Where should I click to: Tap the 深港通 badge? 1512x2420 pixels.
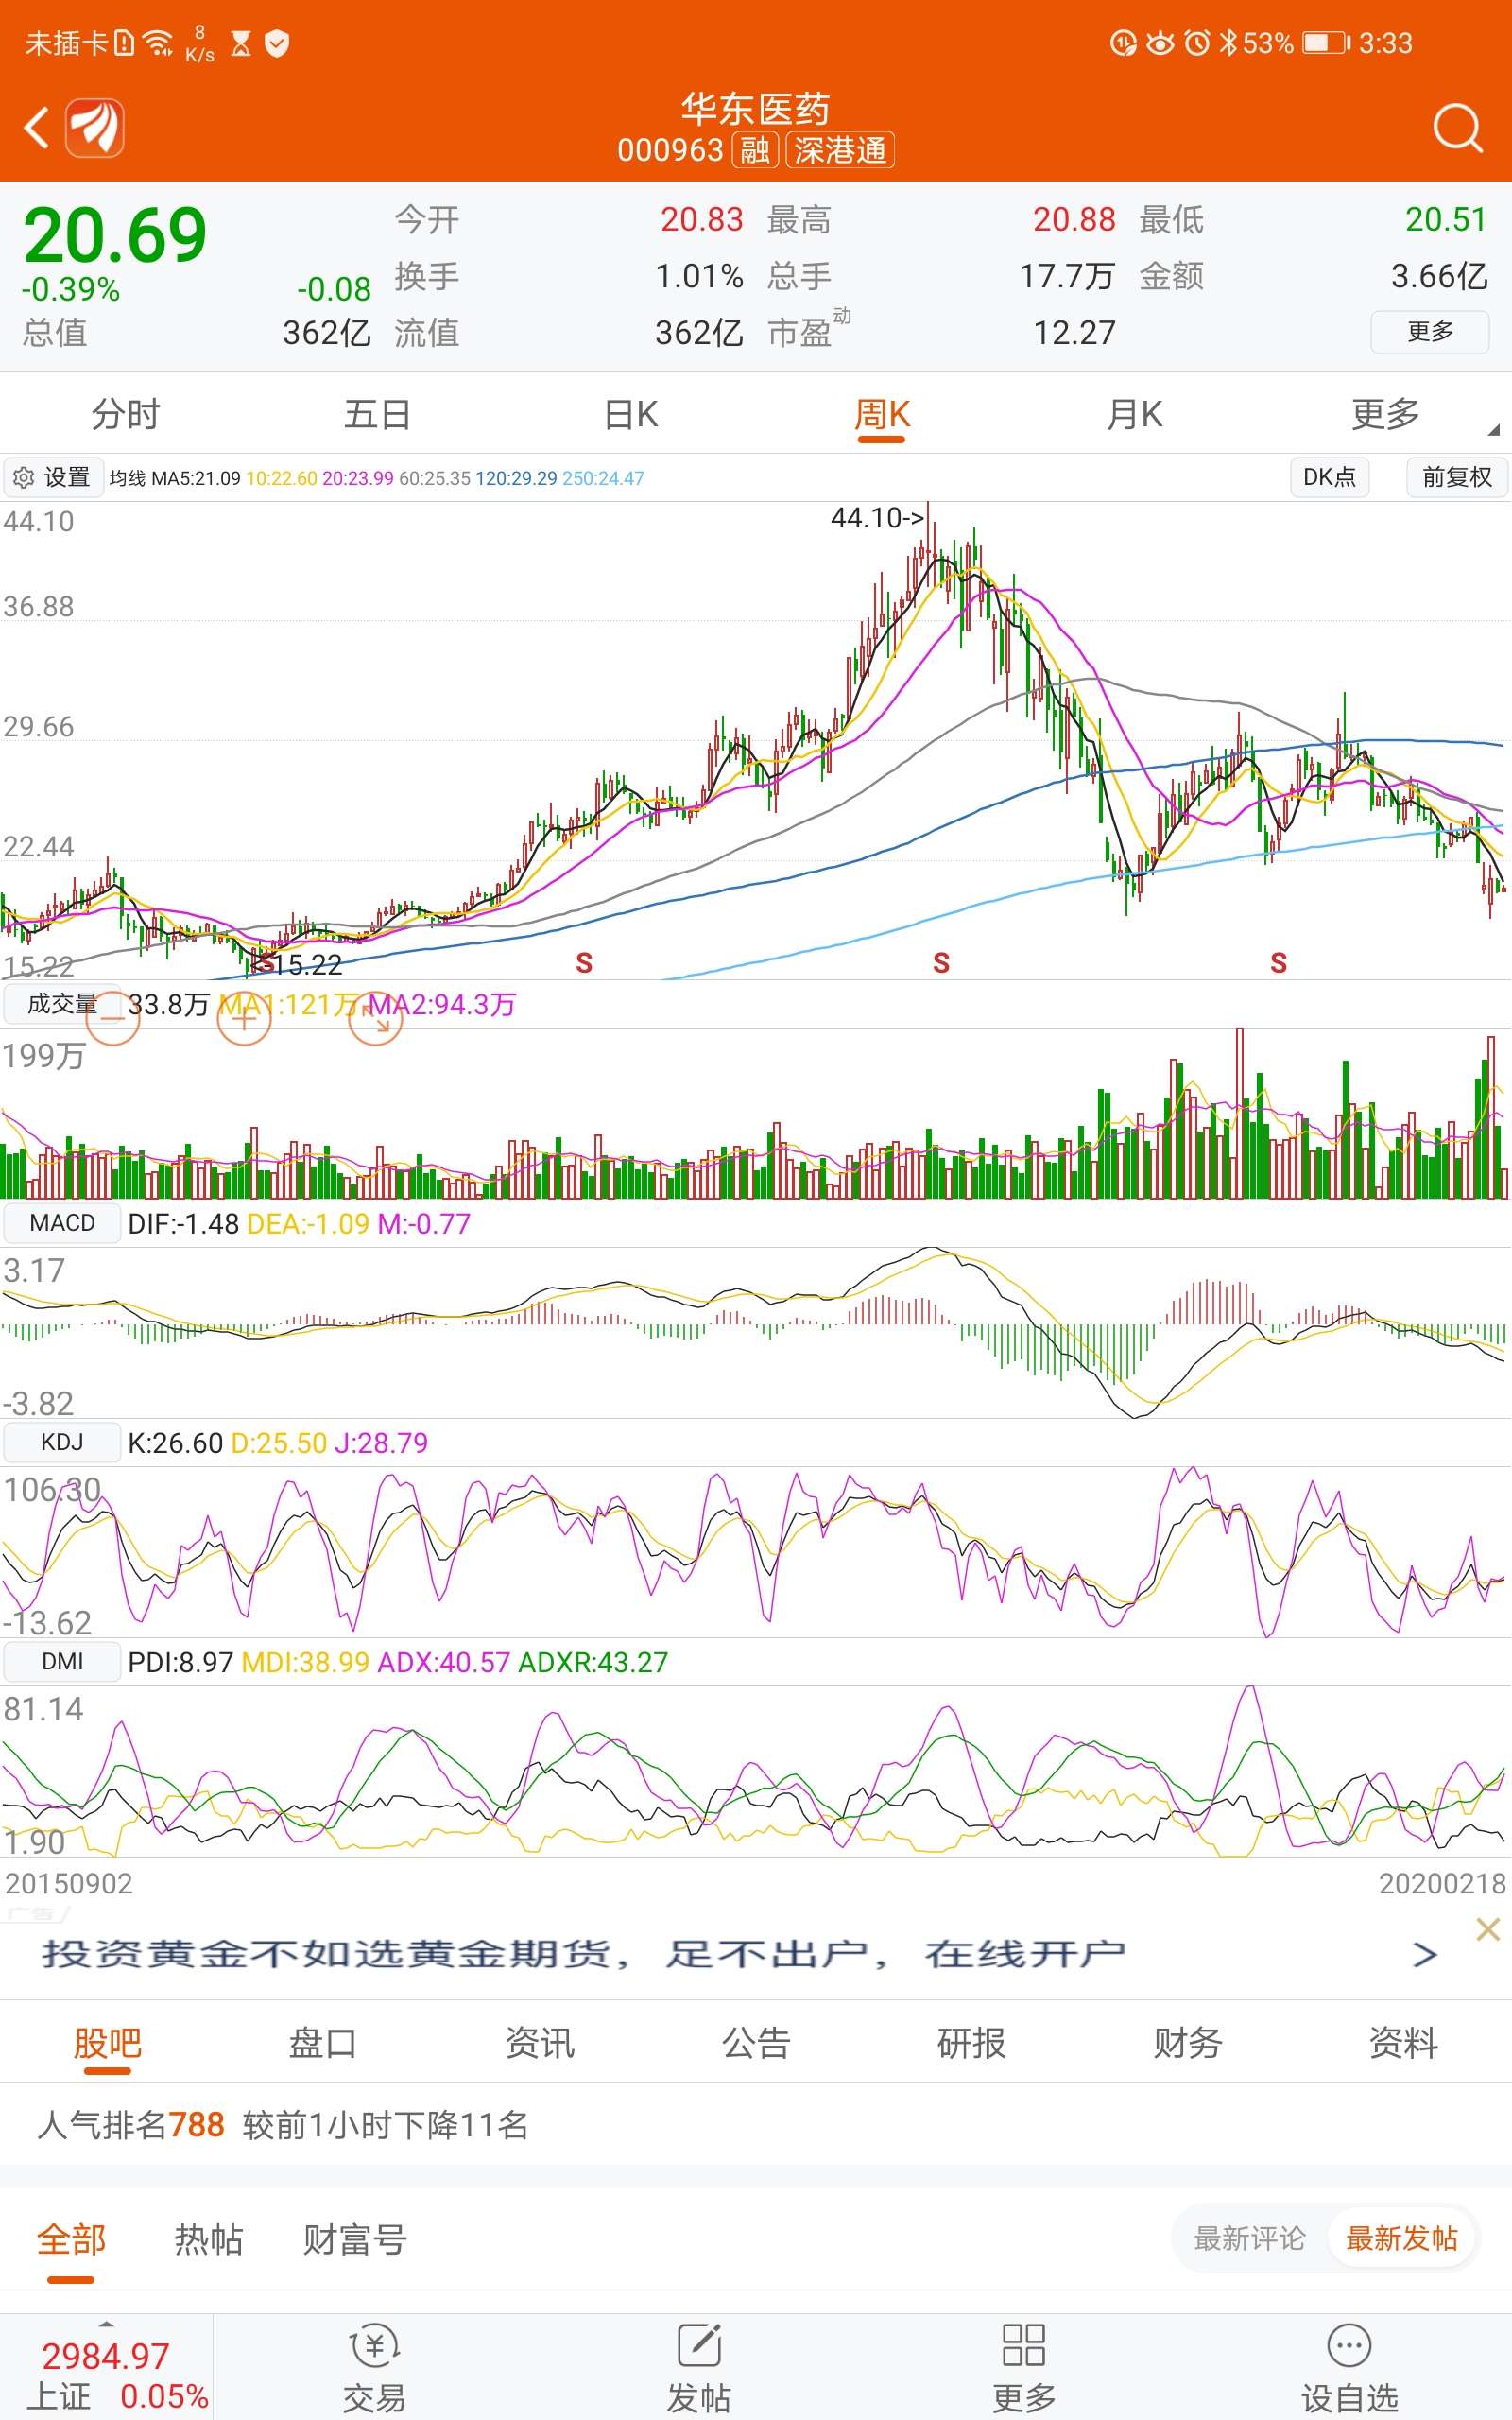click(x=840, y=150)
